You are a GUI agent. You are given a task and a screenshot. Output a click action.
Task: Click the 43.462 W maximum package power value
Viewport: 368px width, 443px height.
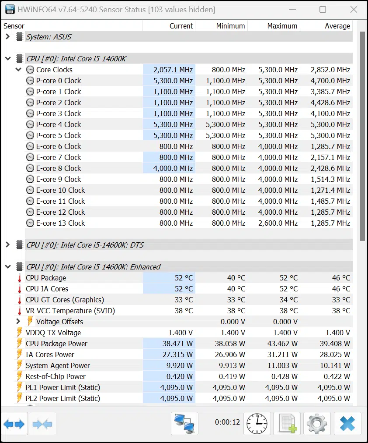(x=282, y=344)
